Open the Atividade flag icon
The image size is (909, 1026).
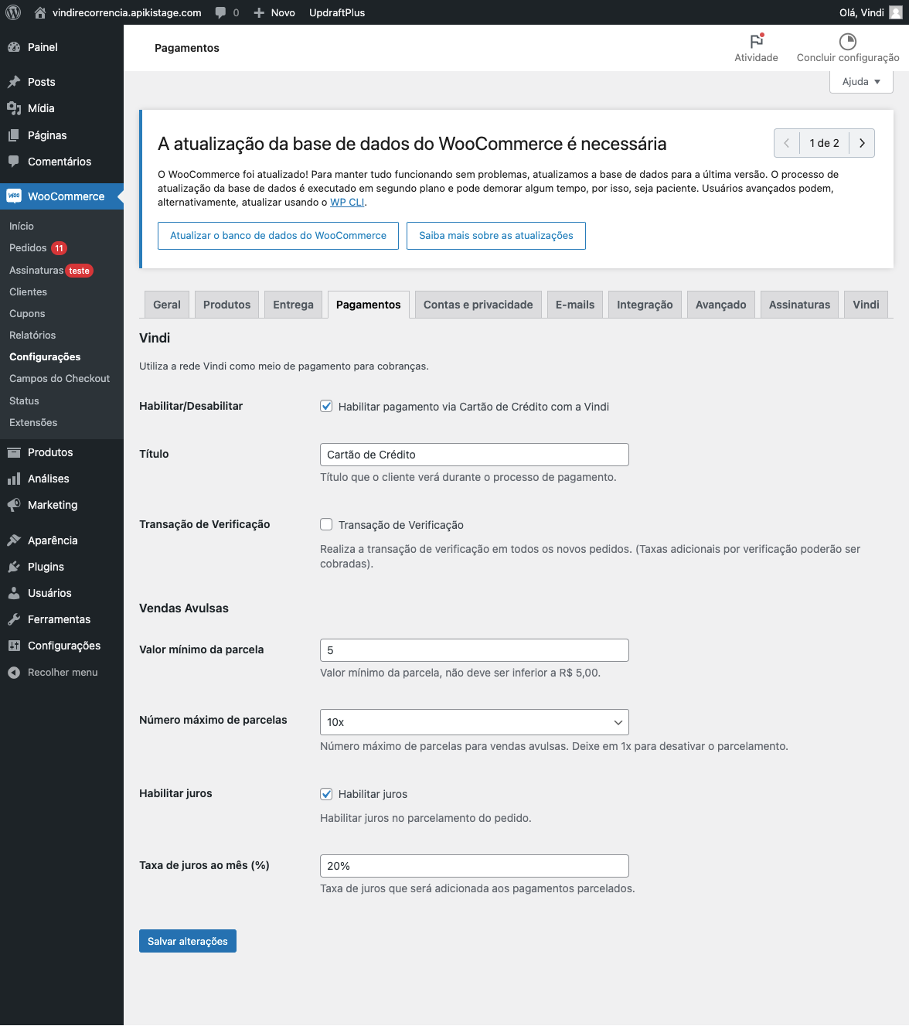[x=756, y=41]
